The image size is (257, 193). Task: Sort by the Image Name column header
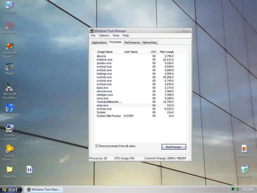coord(109,52)
